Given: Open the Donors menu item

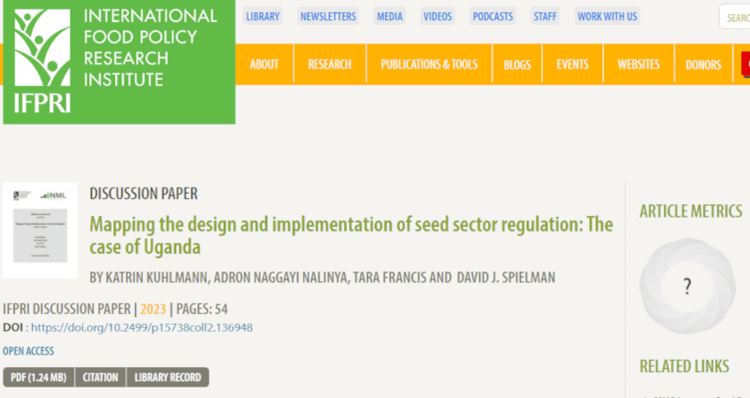Looking at the screenshot, I should click(703, 64).
